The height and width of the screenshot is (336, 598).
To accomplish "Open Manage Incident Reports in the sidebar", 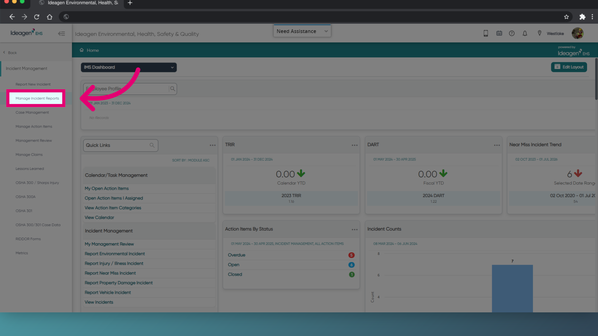I will [x=37, y=98].
